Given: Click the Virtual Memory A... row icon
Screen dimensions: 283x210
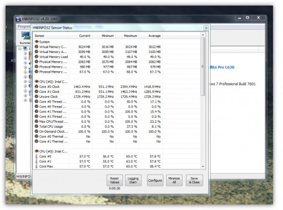Looking at the screenshot, I should 36,51.
